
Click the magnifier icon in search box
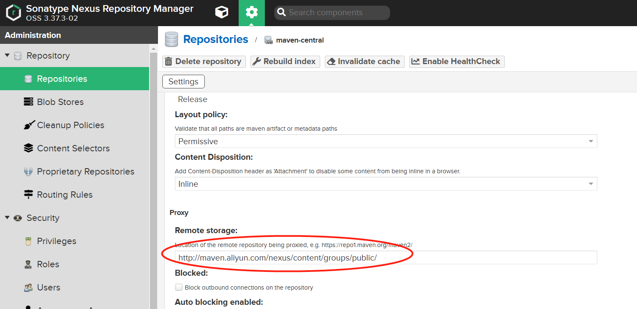[281, 13]
